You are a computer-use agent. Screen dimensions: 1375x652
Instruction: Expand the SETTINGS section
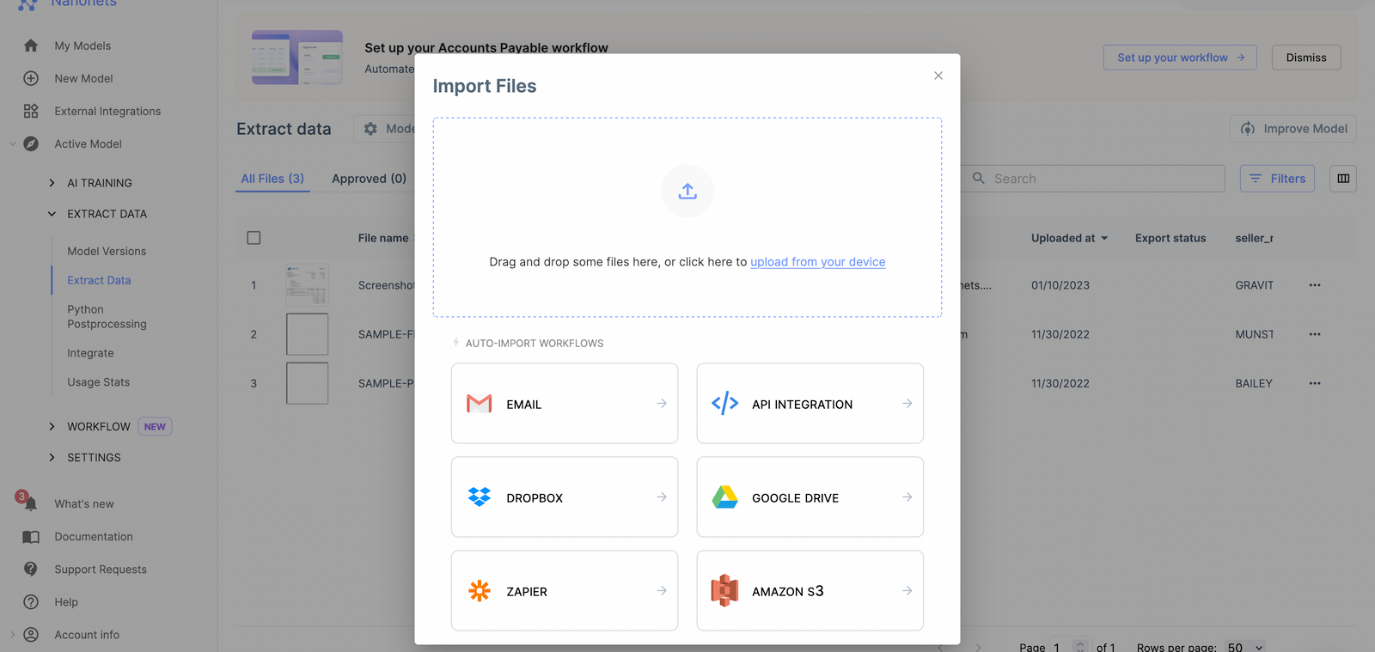coord(52,458)
